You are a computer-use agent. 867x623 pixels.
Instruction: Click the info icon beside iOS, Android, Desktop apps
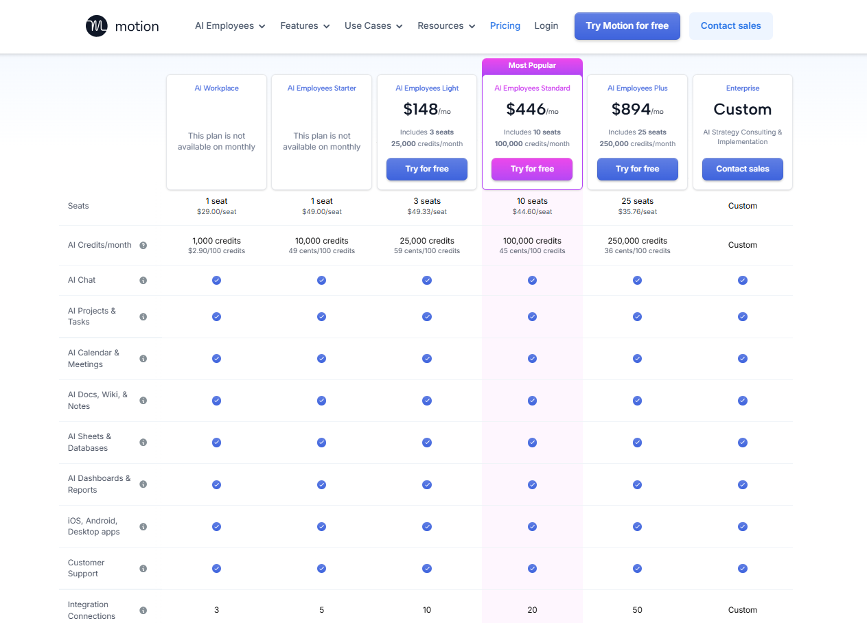(143, 526)
